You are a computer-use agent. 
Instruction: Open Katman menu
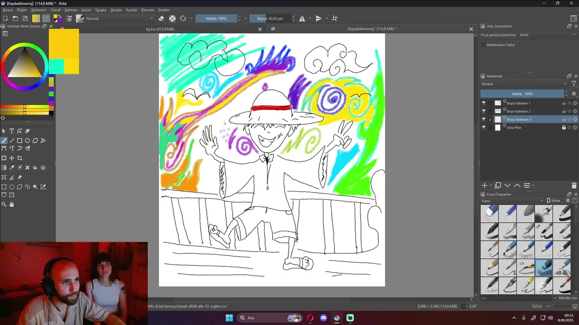coord(71,10)
